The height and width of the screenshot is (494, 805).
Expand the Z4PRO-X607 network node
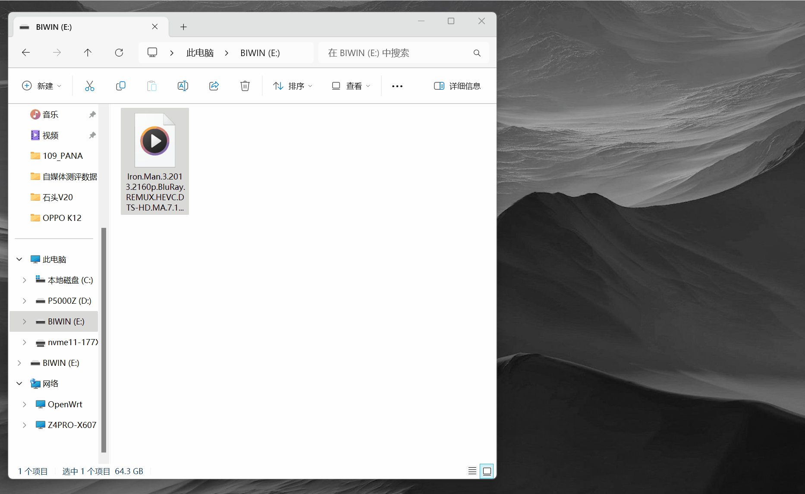[25, 425]
